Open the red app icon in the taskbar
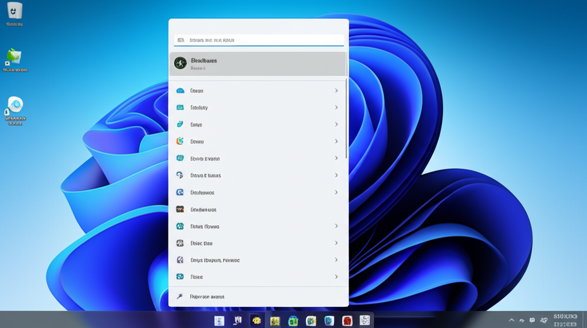The image size is (587, 328). pyautogui.click(x=347, y=321)
